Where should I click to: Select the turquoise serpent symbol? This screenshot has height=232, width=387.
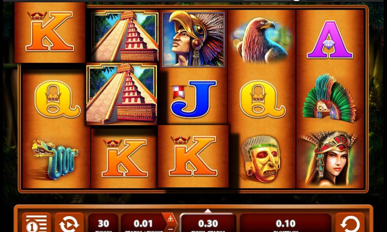coord(55,159)
